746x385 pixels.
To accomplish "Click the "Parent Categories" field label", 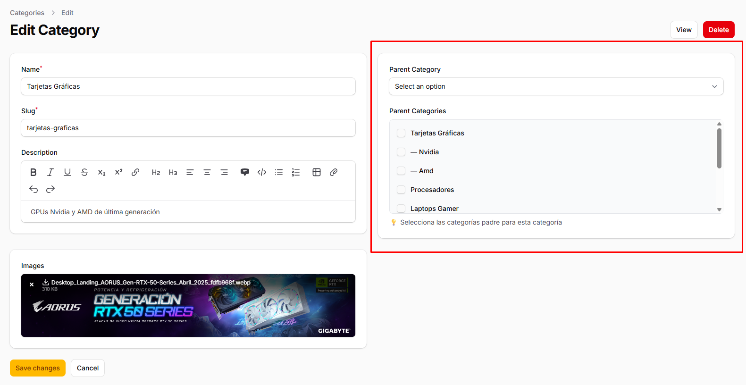I will 418,111.
